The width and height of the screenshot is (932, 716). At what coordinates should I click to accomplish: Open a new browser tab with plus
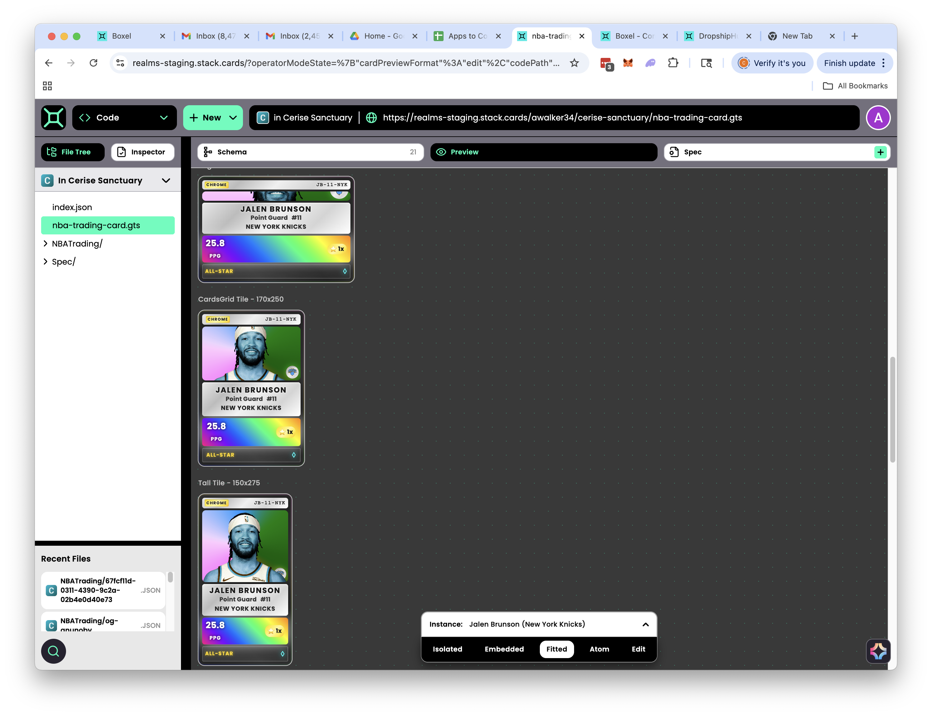[854, 36]
